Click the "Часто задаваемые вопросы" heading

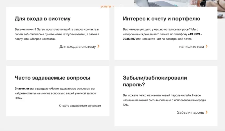52,78
